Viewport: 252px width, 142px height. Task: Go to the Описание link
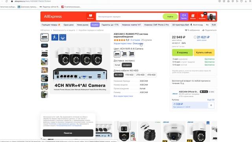coord(138,43)
